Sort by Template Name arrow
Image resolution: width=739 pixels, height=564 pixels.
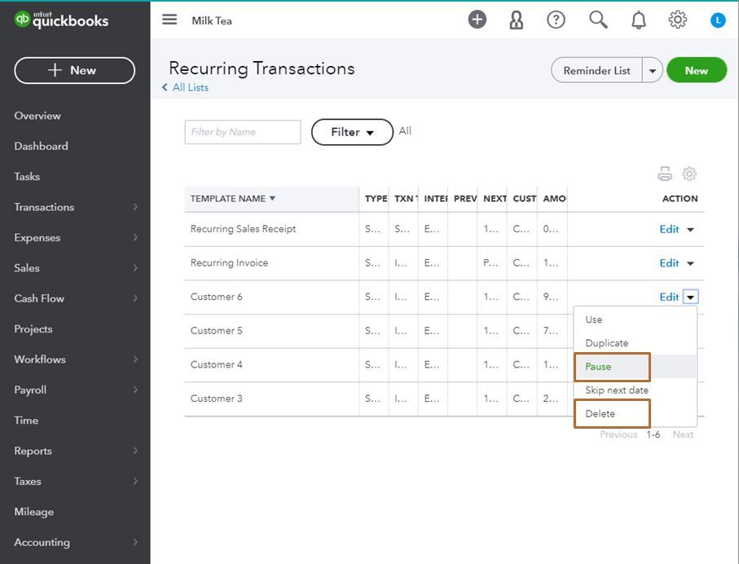click(x=272, y=199)
